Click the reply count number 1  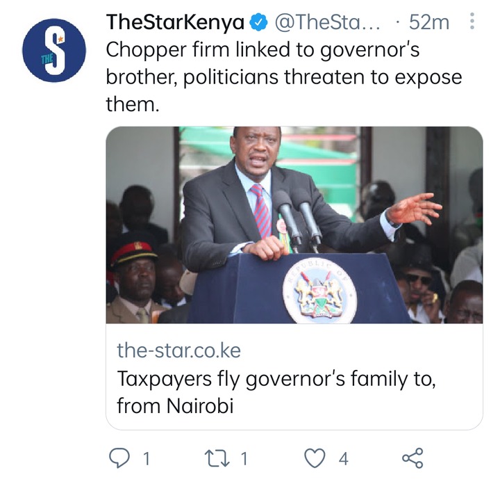pyautogui.click(x=147, y=459)
